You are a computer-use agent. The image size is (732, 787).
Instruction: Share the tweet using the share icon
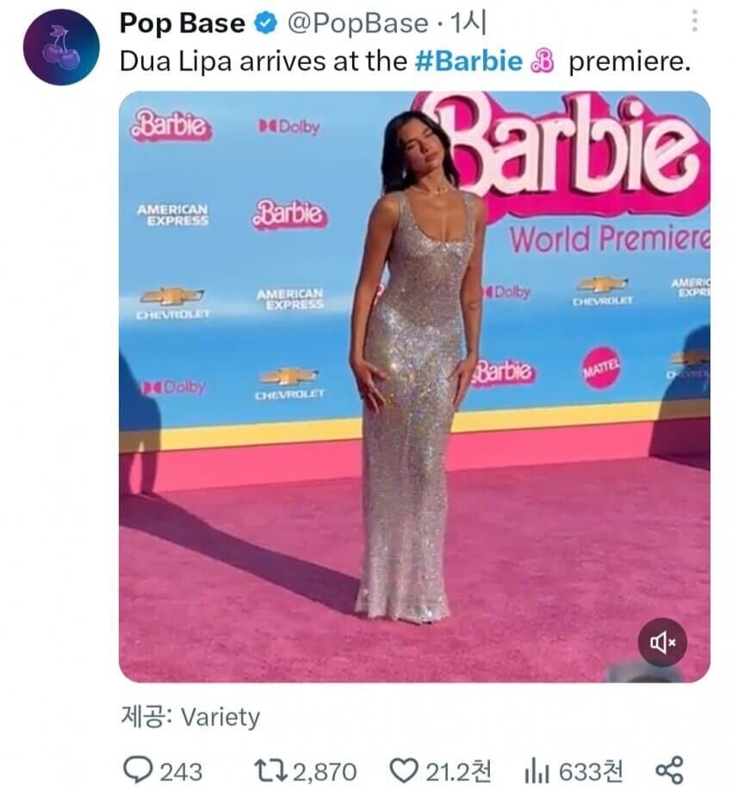(669, 770)
